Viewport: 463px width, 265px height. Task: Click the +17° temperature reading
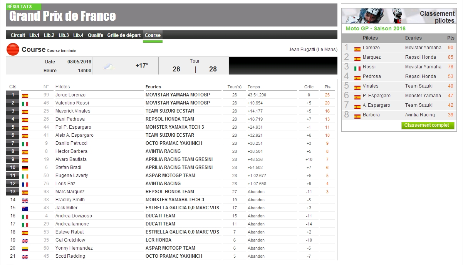142,65
